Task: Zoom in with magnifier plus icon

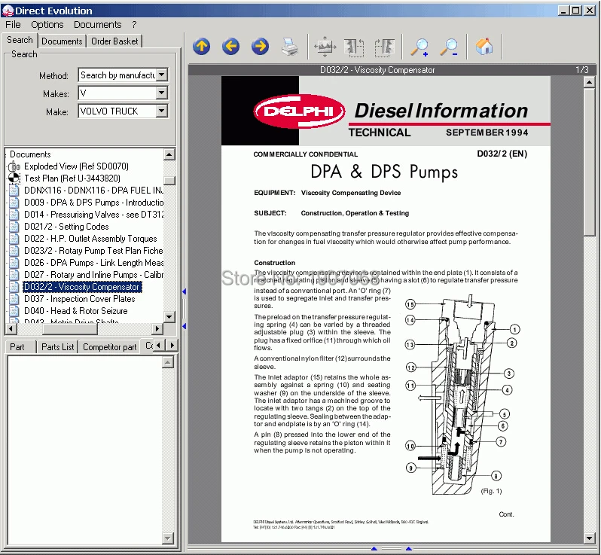Action: [x=419, y=47]
